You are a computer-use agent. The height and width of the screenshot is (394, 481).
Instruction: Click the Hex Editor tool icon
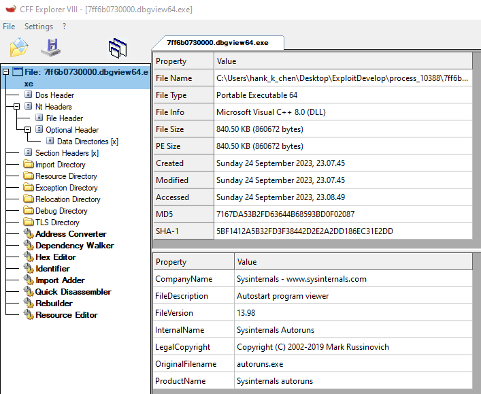pos(29,257)
